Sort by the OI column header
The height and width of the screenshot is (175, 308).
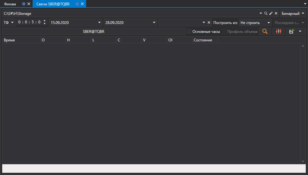[180, 40]
